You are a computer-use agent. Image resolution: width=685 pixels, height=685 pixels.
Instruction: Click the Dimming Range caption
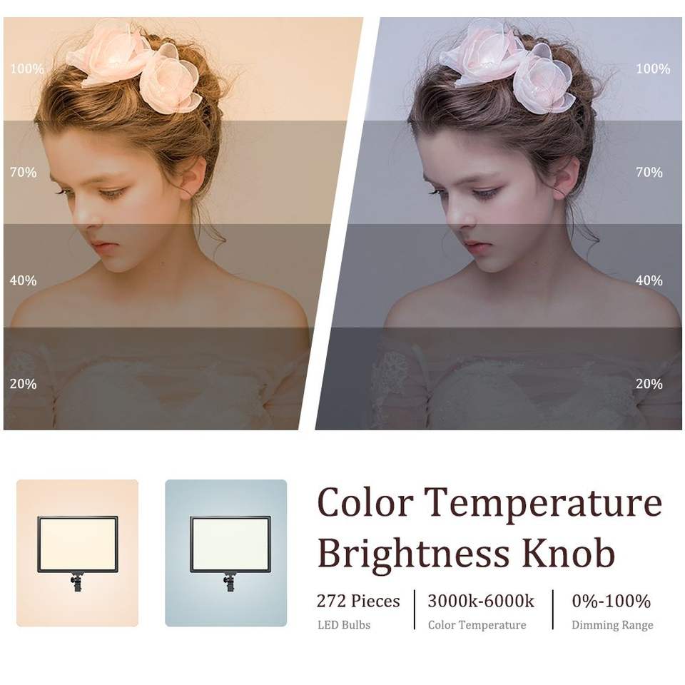[x=612, y=625]
